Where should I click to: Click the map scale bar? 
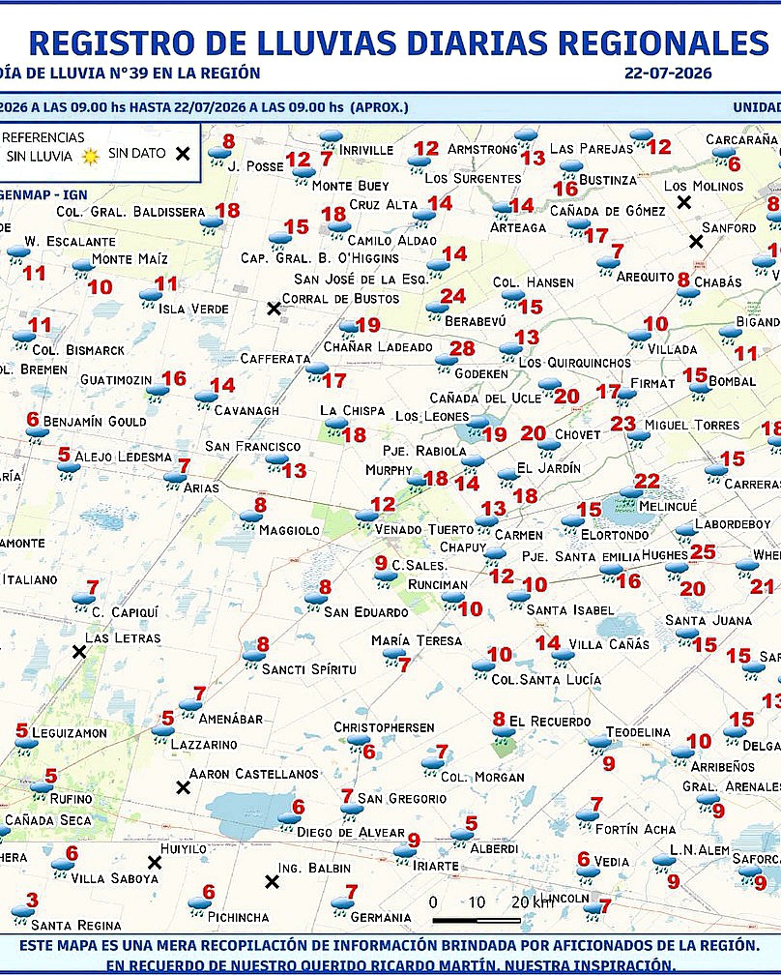[477, 920]
